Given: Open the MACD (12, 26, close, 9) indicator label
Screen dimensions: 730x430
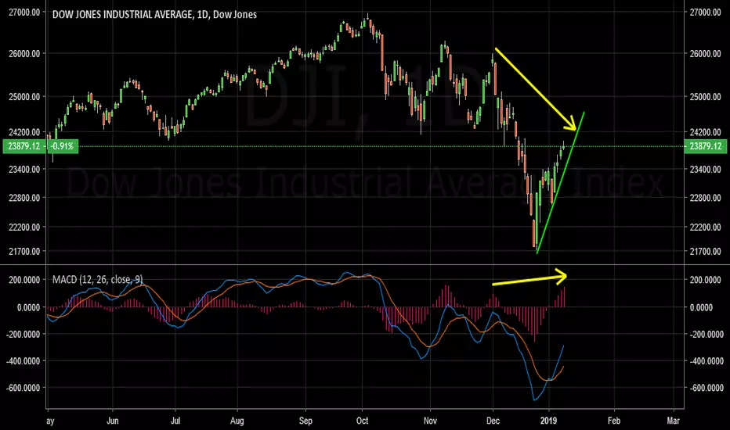Looking at the screenshot, I should coord(97,279).
